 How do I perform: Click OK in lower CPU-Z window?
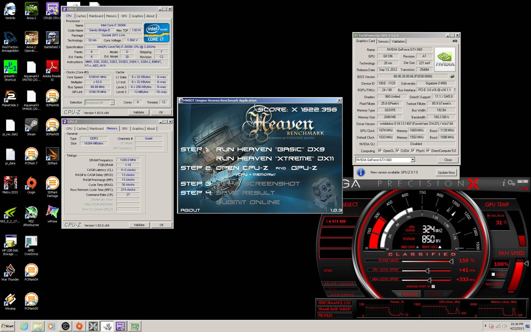click(x=162, y=225)
